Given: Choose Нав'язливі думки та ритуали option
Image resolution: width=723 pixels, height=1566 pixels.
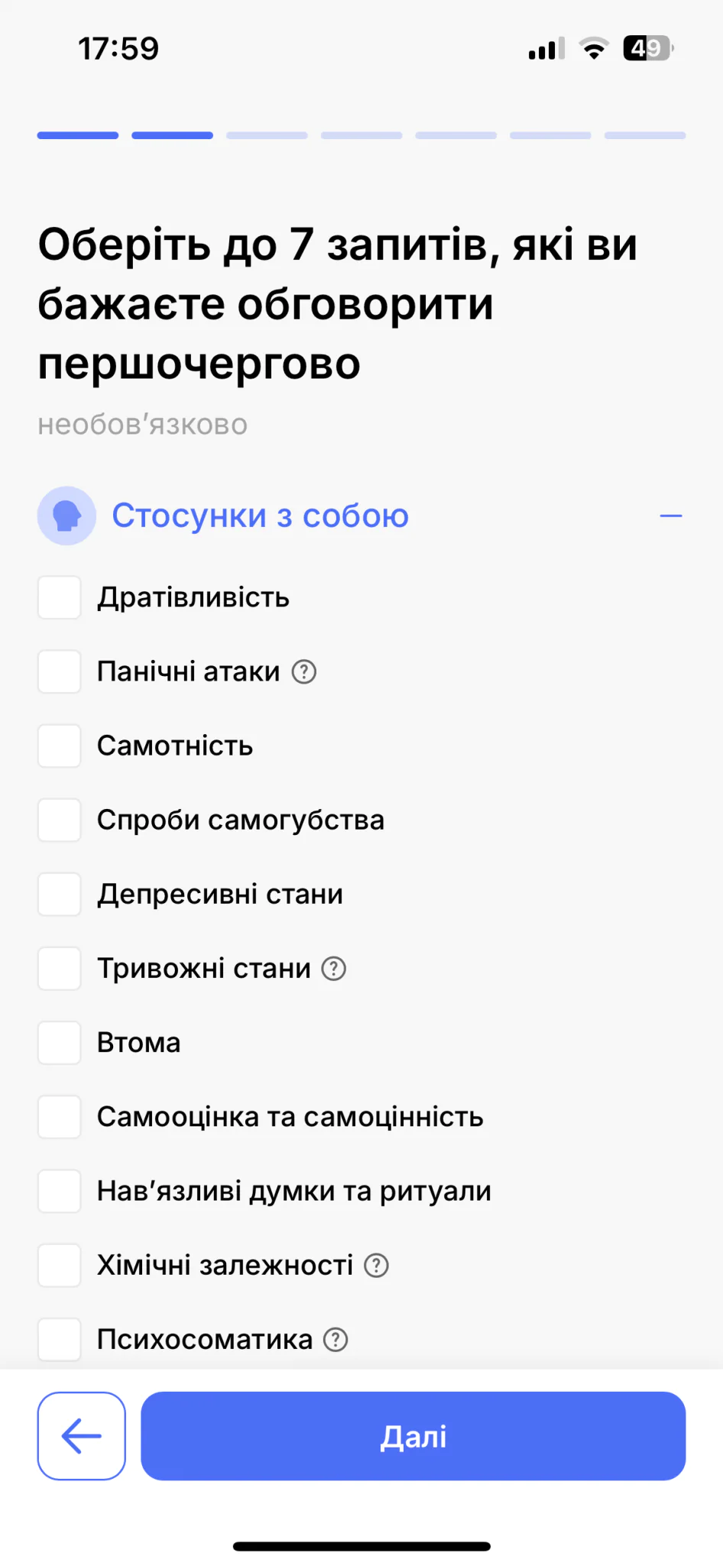Looking at the screenshot, I should click(293, 1191).
